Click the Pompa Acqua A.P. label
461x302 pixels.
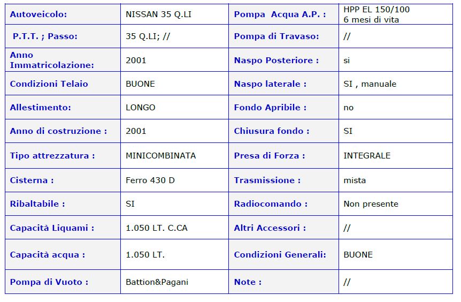tap(280, 14)
